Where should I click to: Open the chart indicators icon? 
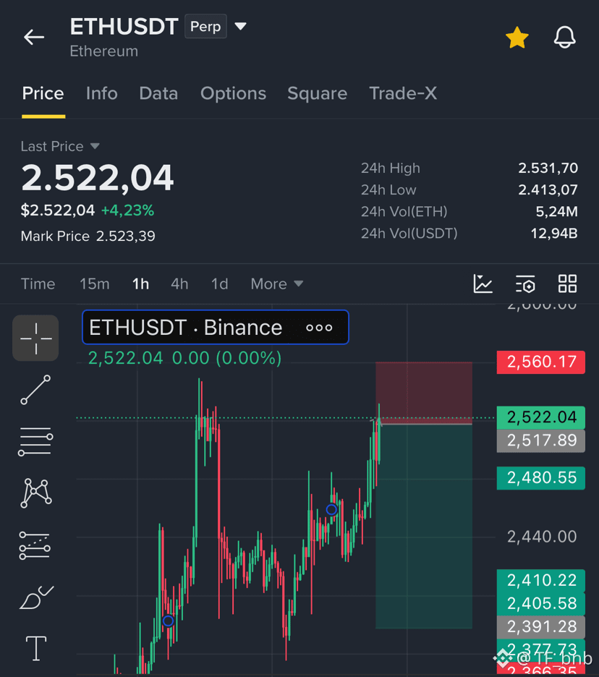point(483,284)
